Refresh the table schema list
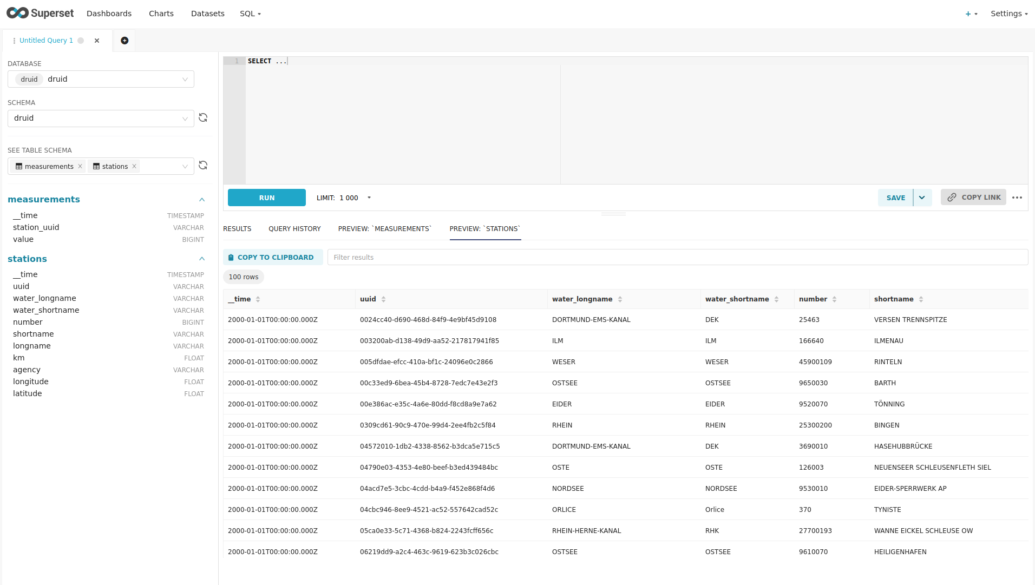Image resolution: width=1035 pixels, height=585 pixels. point(203,166)
